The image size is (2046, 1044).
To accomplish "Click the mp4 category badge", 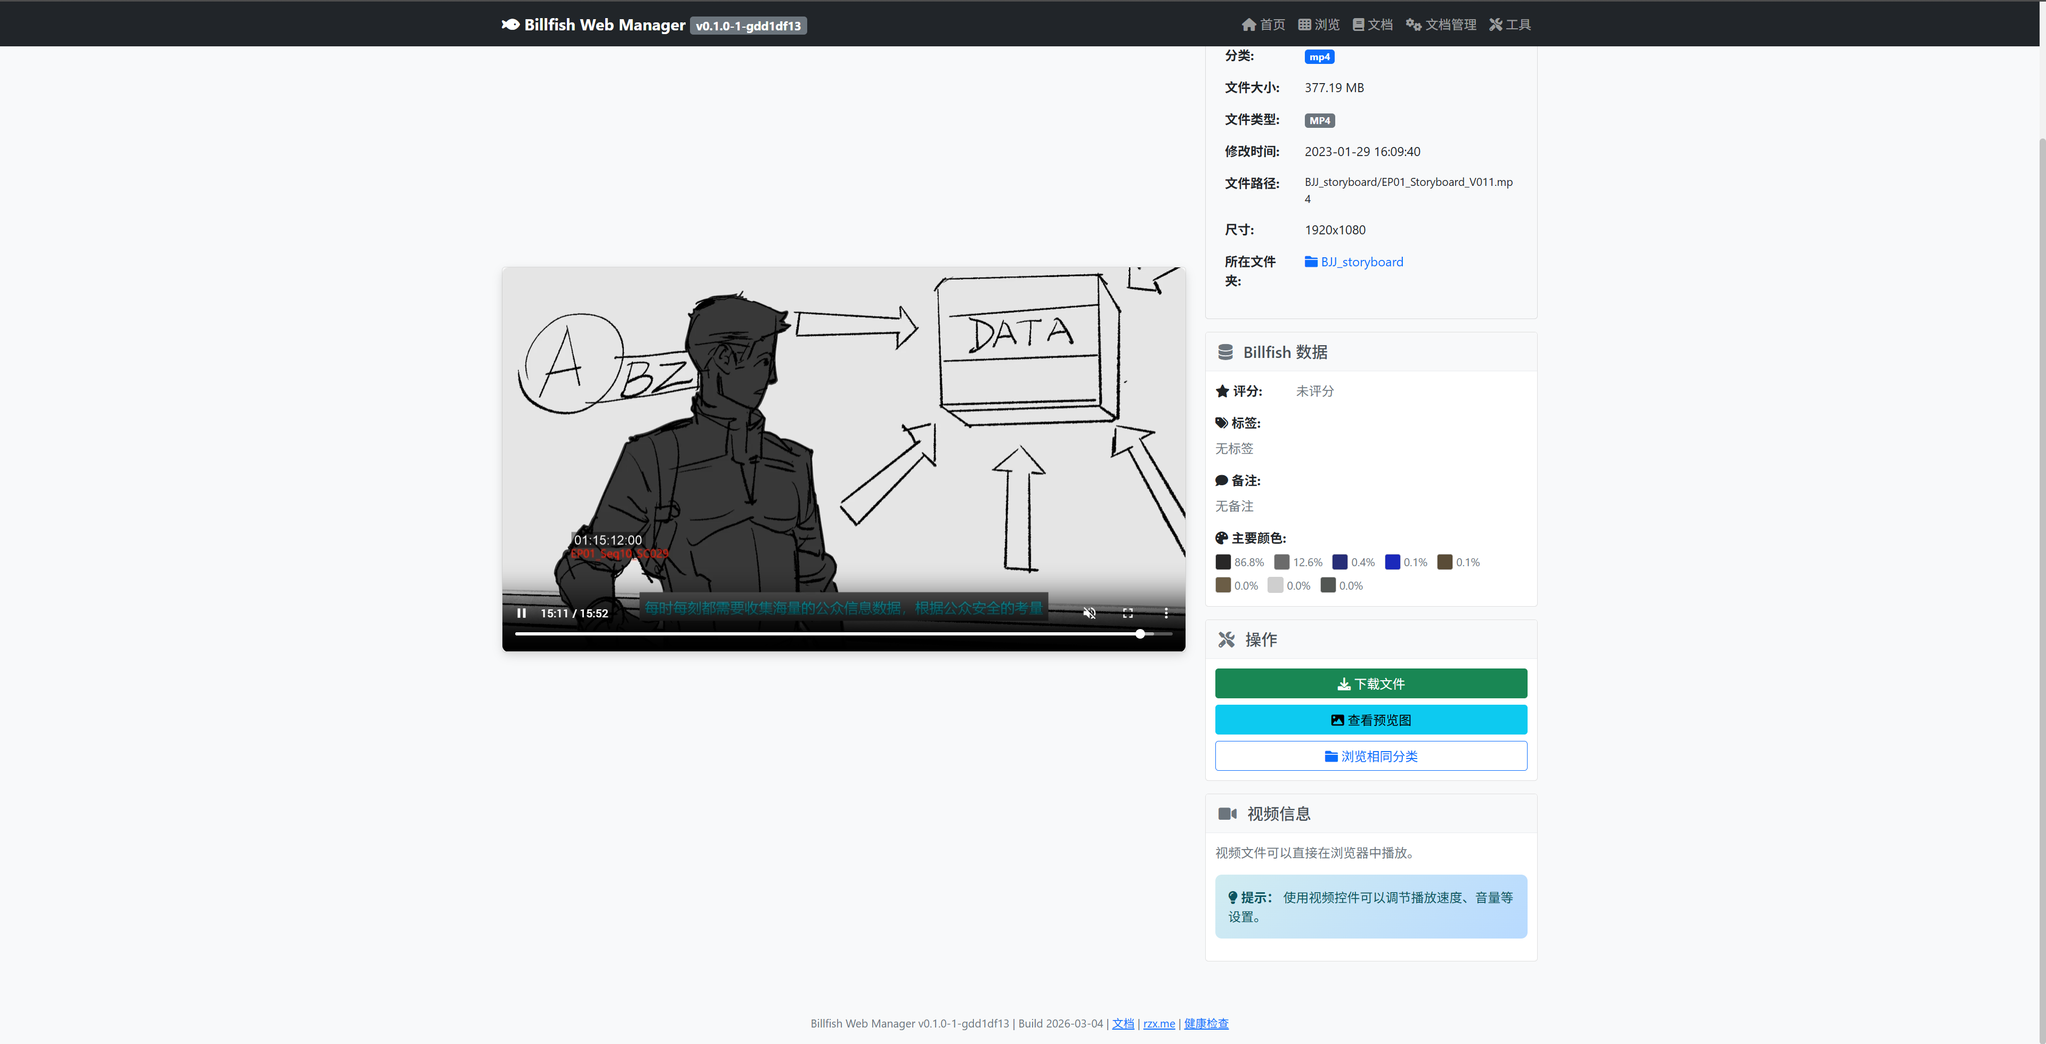I will (x=1319, y=56).
